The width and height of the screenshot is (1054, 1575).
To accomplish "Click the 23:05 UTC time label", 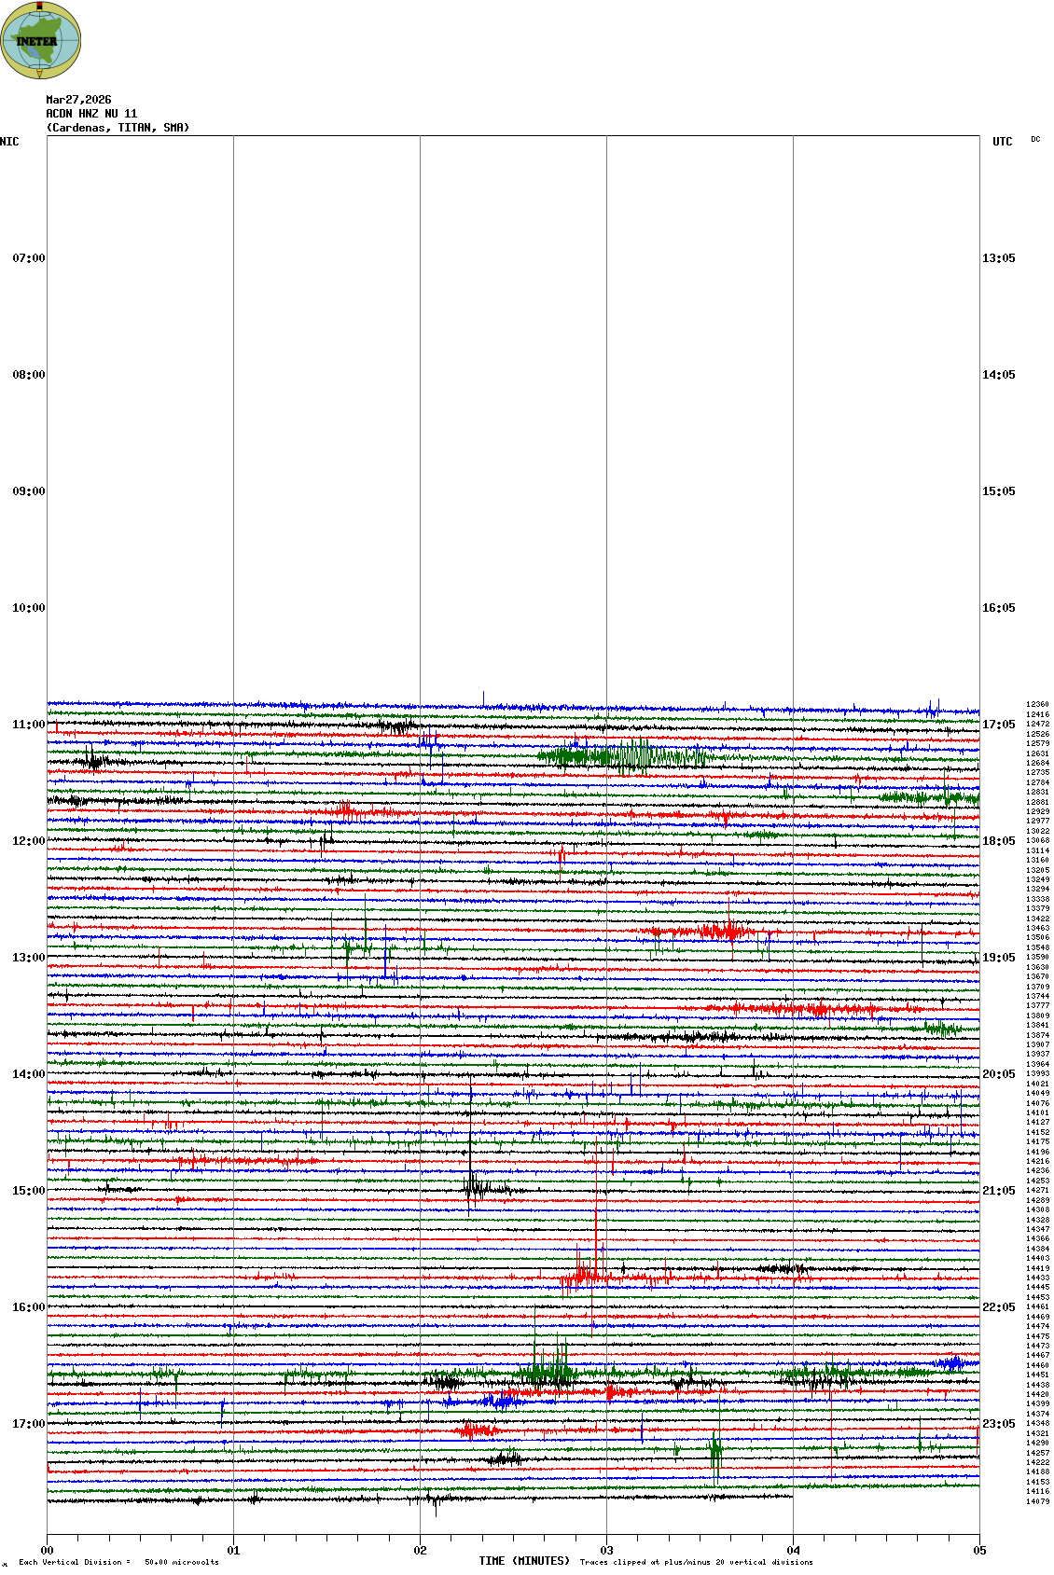I will click(x=998, y=1424).
